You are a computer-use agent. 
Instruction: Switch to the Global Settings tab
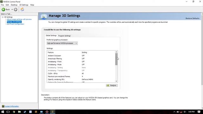click(x=51, y=35)
